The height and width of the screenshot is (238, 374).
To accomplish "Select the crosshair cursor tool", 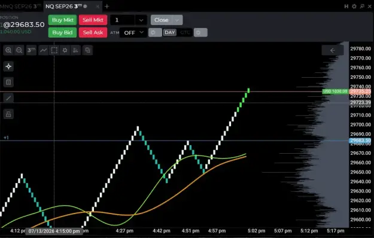I will (x=8, y=66).
